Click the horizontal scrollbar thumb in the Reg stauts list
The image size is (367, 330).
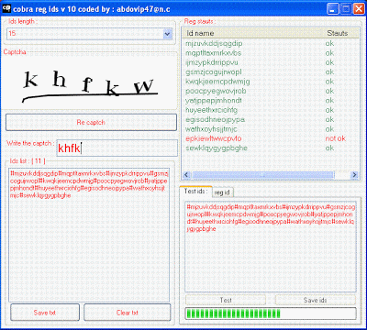(x=262, y=175)
